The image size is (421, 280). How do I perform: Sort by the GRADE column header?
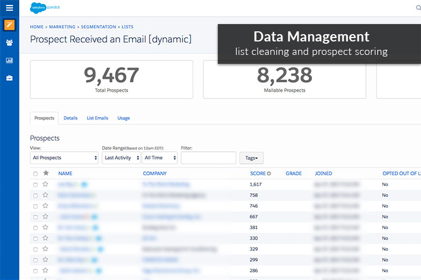[294, 174]
